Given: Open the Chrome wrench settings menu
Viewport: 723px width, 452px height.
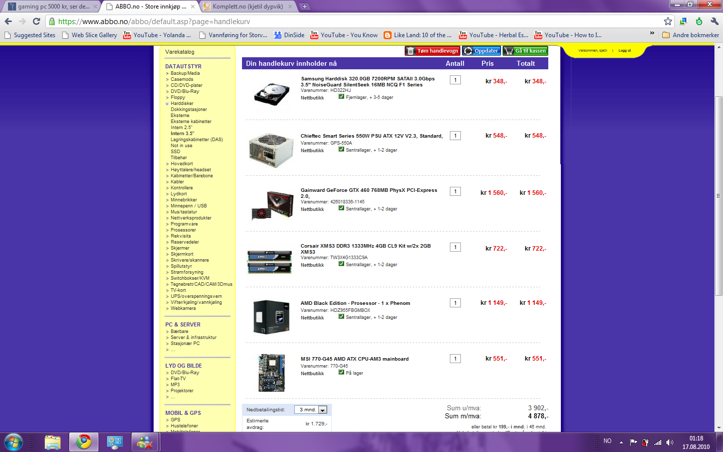Looking at the screenshot, I should click(714, 22).
